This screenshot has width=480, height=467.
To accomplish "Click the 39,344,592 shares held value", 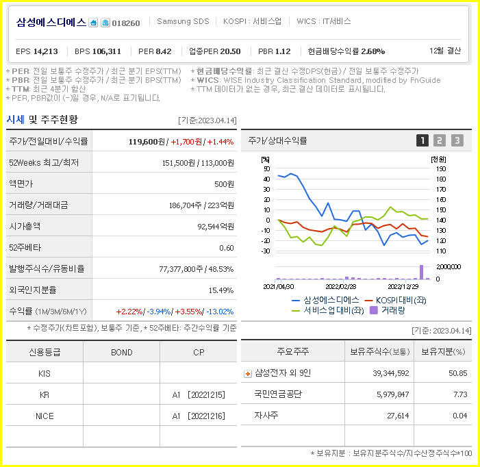I will click(x=390, y=373).
